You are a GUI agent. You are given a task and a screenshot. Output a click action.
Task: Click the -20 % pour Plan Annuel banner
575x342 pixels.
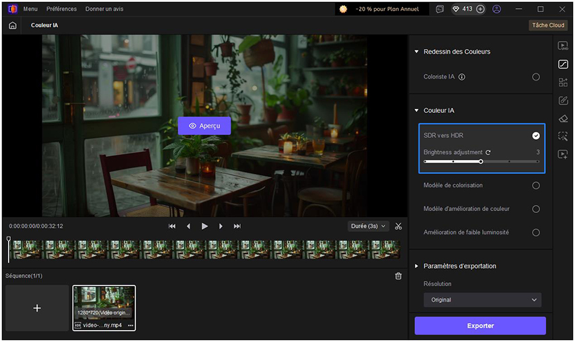[x=382, y=9]
